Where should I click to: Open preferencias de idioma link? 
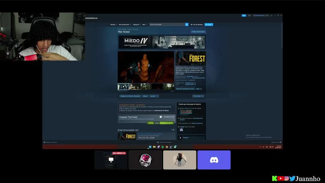tap(162, 111)
